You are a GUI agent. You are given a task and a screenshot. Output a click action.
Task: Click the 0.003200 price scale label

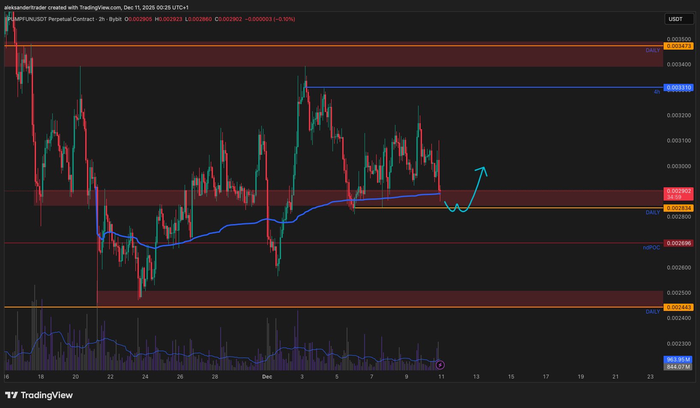tap(679, 115)
